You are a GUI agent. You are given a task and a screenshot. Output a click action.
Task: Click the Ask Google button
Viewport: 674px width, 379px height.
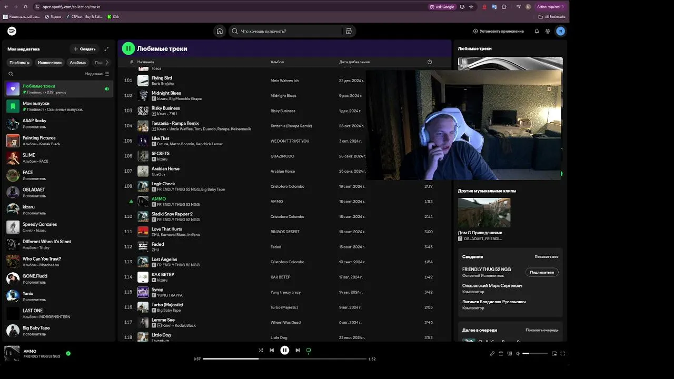(442, 7)
